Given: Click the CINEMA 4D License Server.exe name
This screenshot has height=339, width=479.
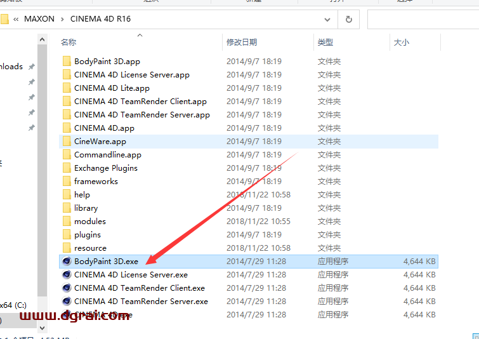Looking at the screenshot, I should [x=131, y=274].
